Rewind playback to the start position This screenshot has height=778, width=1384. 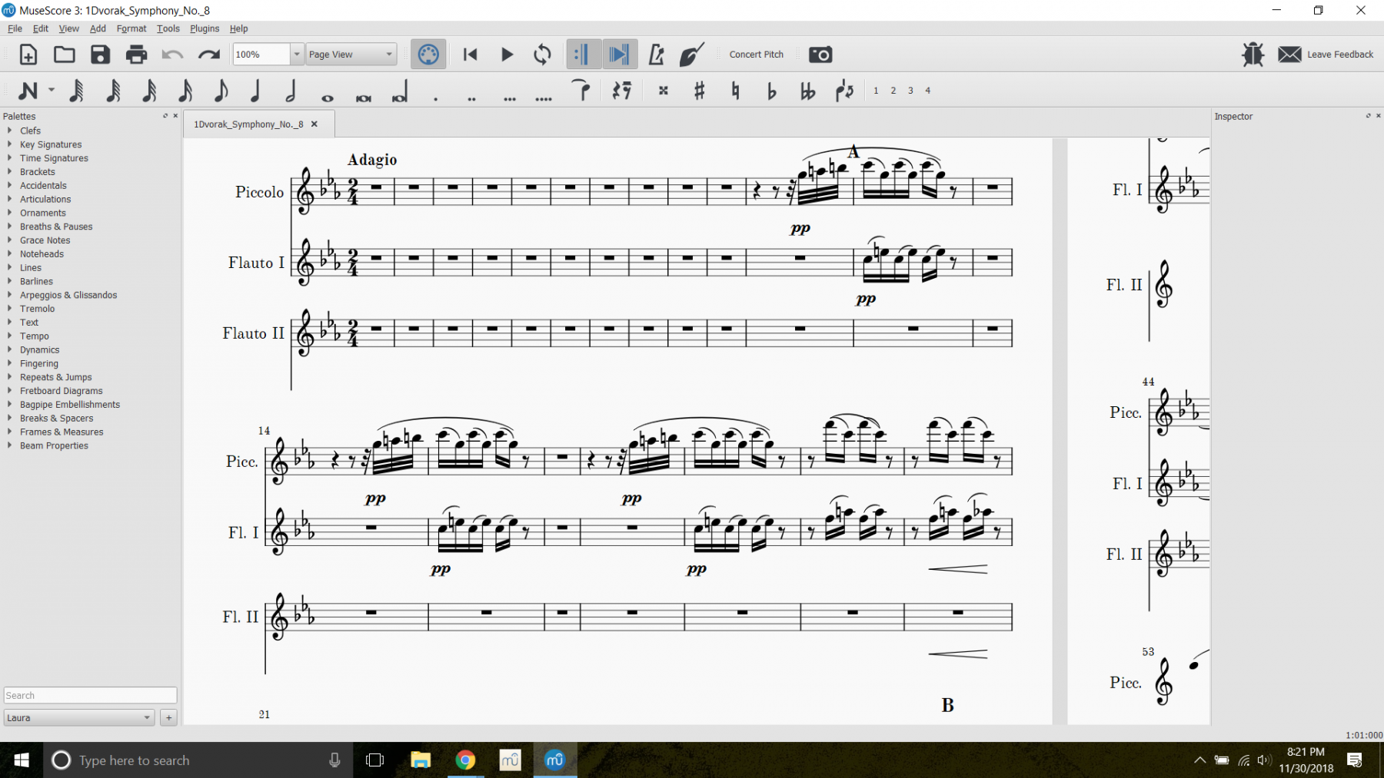pyautogui.click(x=471, y=55)
